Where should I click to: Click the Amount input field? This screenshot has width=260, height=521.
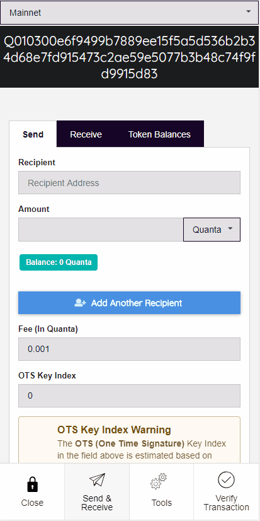click(101, 230)
